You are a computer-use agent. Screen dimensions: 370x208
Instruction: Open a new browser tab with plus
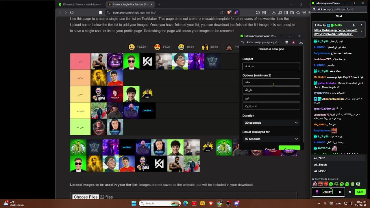(159, 4)
